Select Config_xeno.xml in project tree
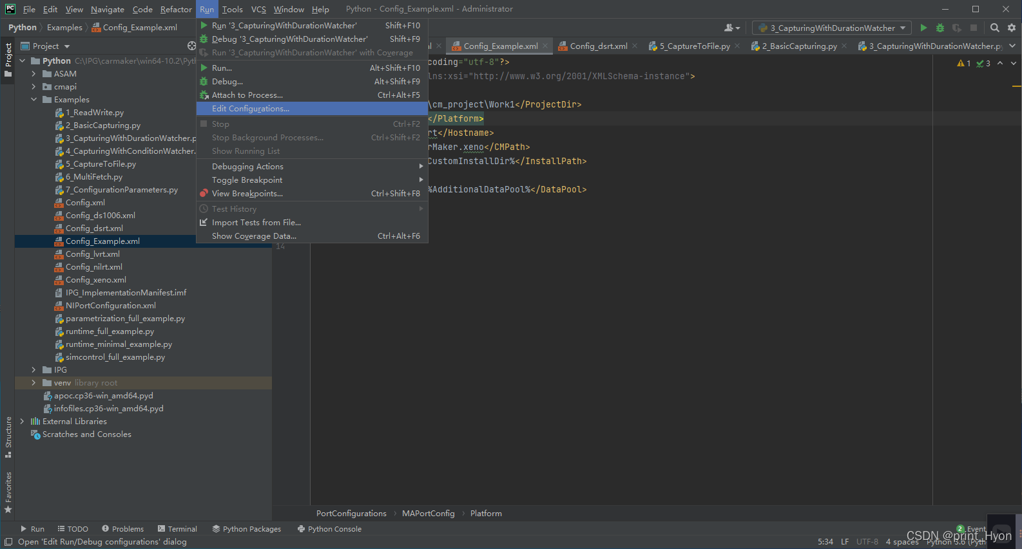This screenshot has width=1022, height=549. tap(96, 280)
